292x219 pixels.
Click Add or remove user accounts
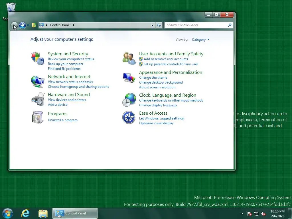coord(166,59)
